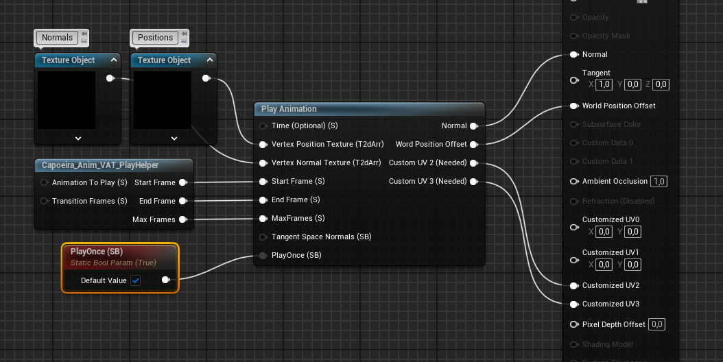723x362 pixels.
Task: Click the Tangent Space Normals (SB) input pin
Action: click(x=263, y=237)
